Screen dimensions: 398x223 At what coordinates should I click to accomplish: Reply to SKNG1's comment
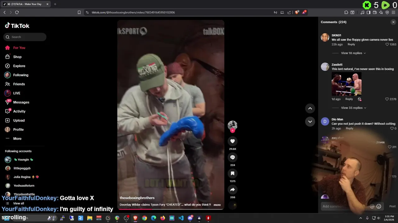351,44
